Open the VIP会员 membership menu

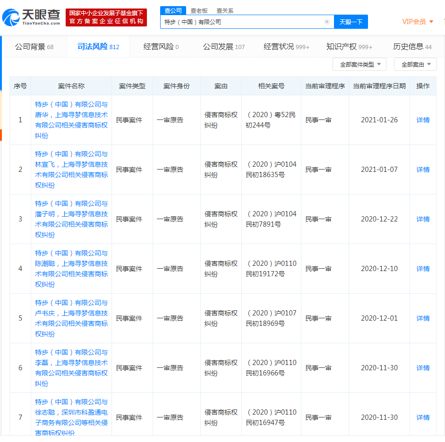tap(415, 22)
